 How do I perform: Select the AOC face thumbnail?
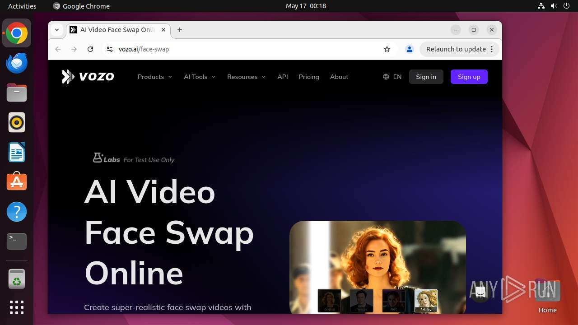pos(394,301)
